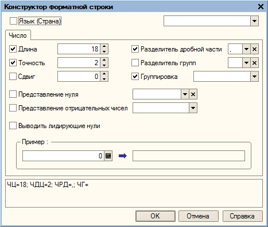The image size is (268, 227).
Task: Close the Конструктор форматной строки dialog
Action: tap(261, 7)
